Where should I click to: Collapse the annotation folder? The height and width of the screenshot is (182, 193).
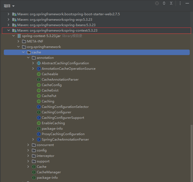[x=28, y=58]
